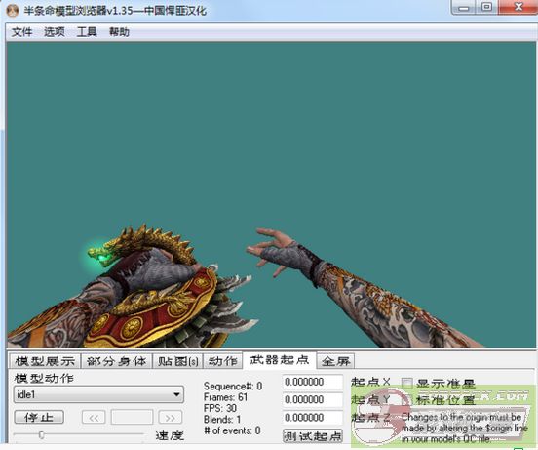Minimize the model viewer window

pyautogui.click(x=464, y=8)
